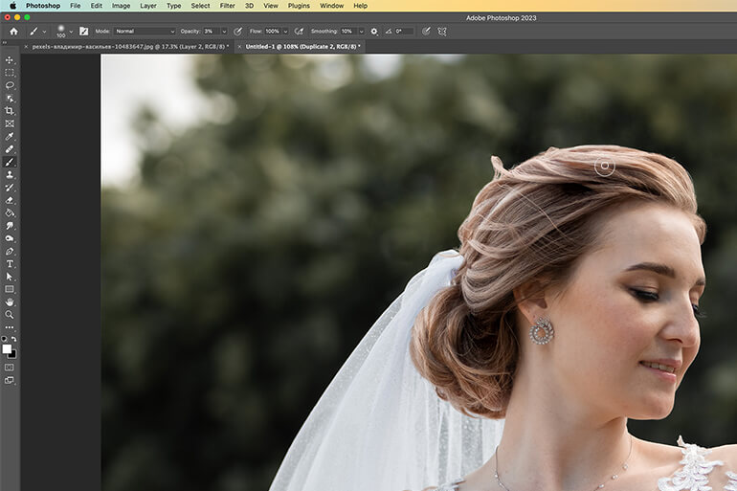Open the tool preset picker dropdown
737x491 pixels.
[44, 32]
